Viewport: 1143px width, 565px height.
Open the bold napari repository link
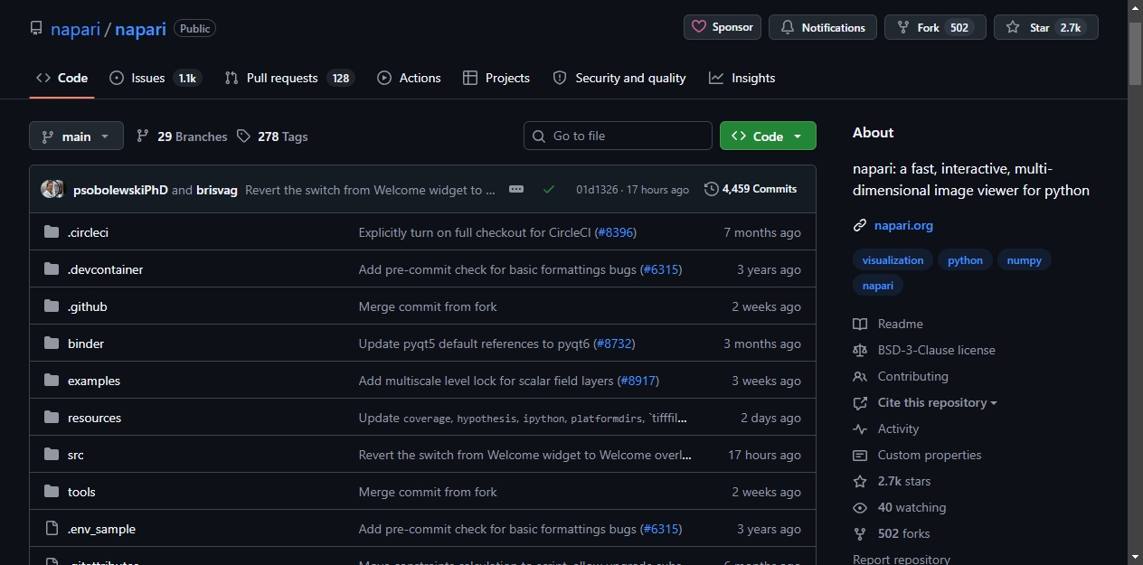coord(140,29)
